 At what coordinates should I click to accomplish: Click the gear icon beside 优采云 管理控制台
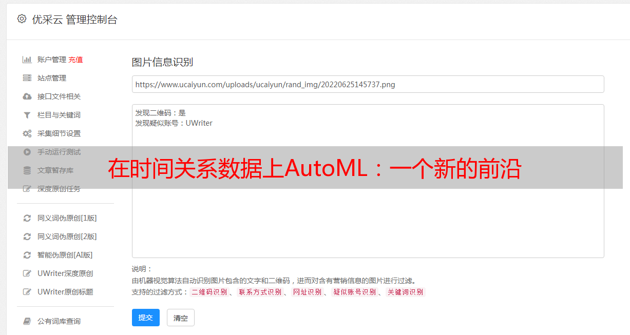click(x=22, y=19)
